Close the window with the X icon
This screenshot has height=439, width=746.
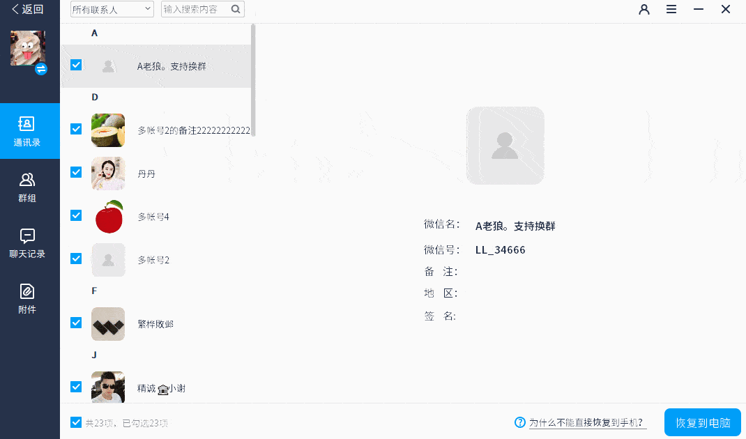pyautogui.click(x=726, y=9)
